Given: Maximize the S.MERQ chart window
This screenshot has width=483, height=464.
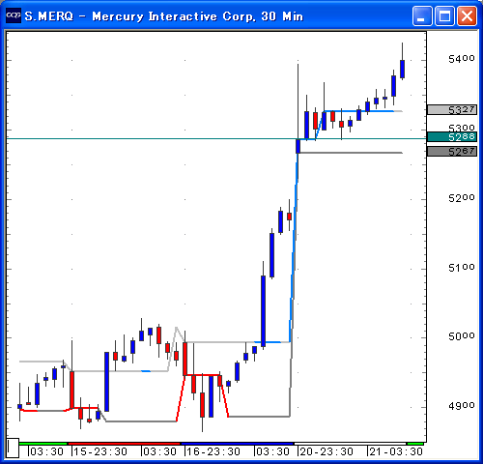Looking at the screenshot, I should [444, 15].
